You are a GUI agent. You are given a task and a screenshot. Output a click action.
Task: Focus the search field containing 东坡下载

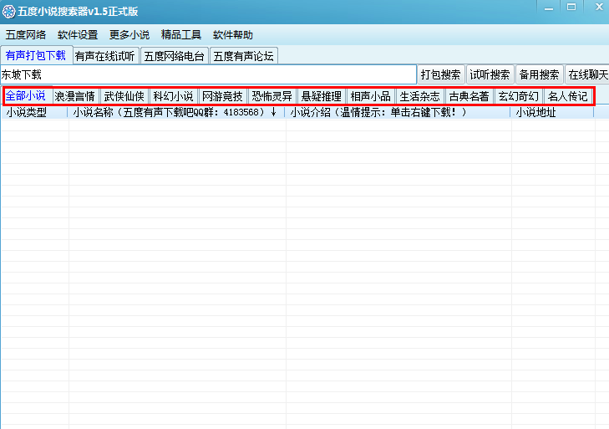[209, 74]
